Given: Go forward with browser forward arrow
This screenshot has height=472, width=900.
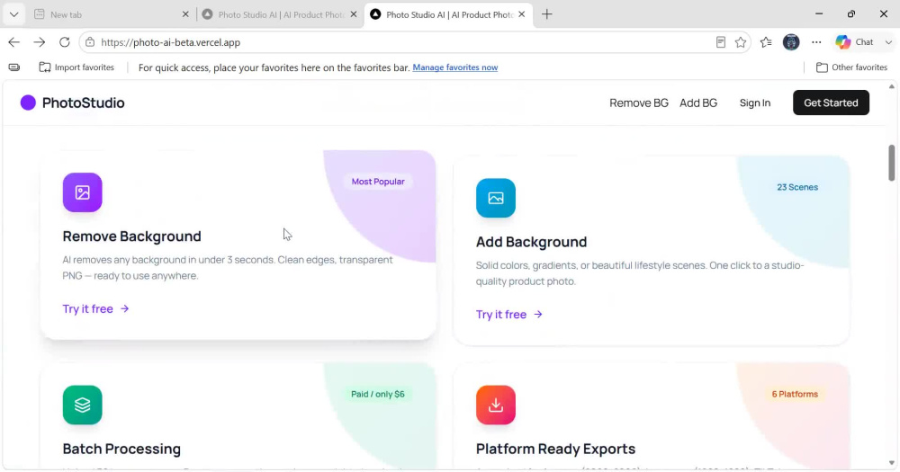Looking at the screenshot, I should point(39,42).
